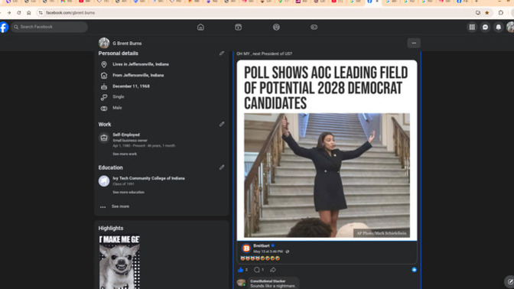Click the Single relationship status text

pos(119,96)
